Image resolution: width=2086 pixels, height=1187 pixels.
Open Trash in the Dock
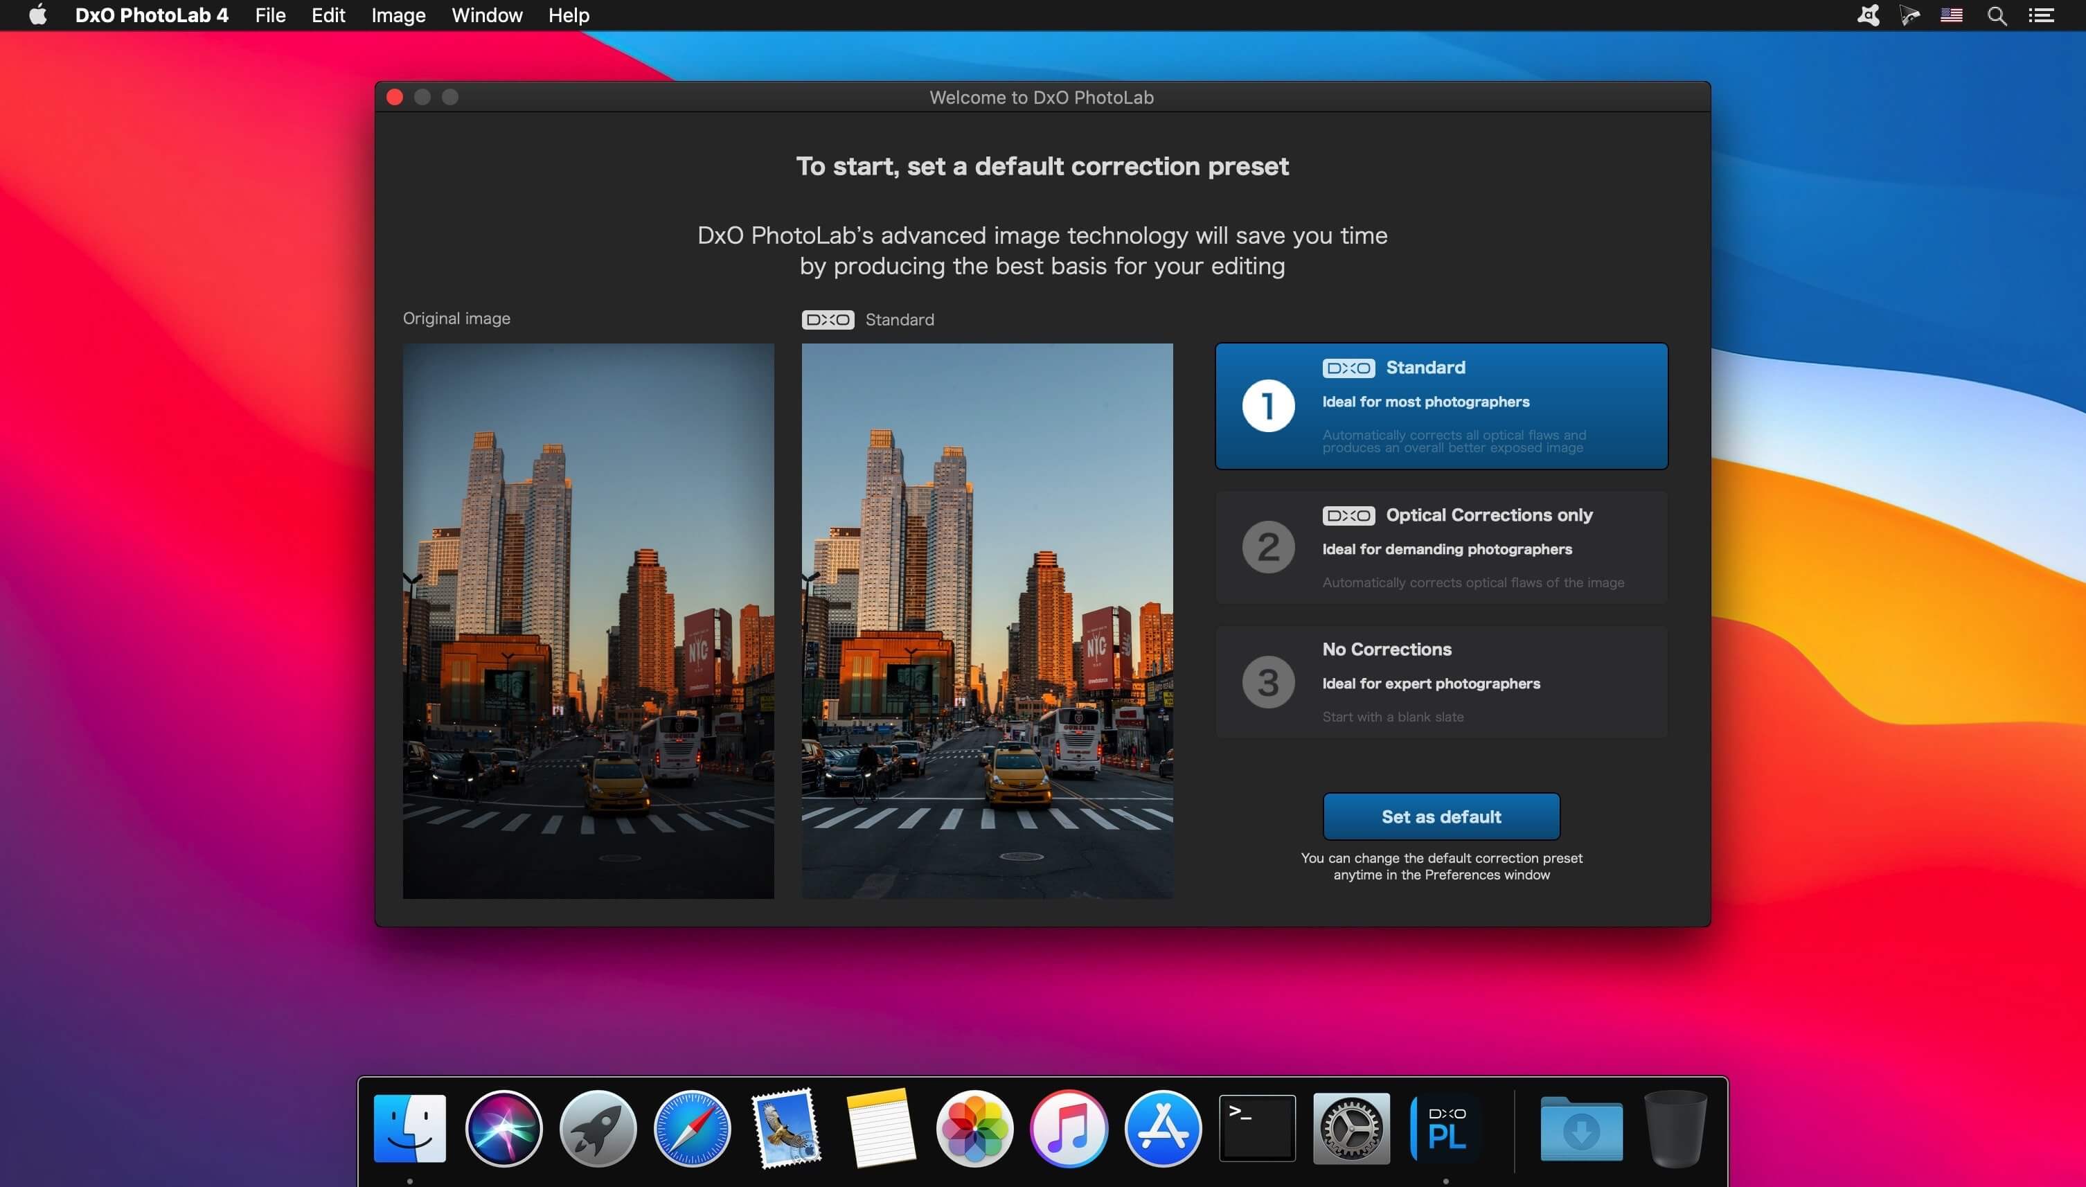click(x=1675, y=1128)
